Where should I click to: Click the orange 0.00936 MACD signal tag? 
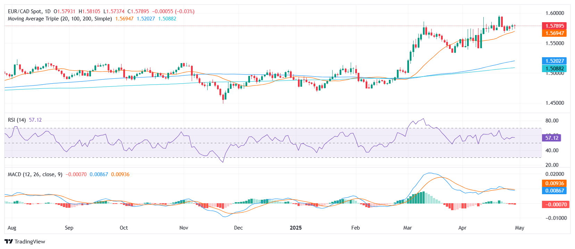coord(554,183)
